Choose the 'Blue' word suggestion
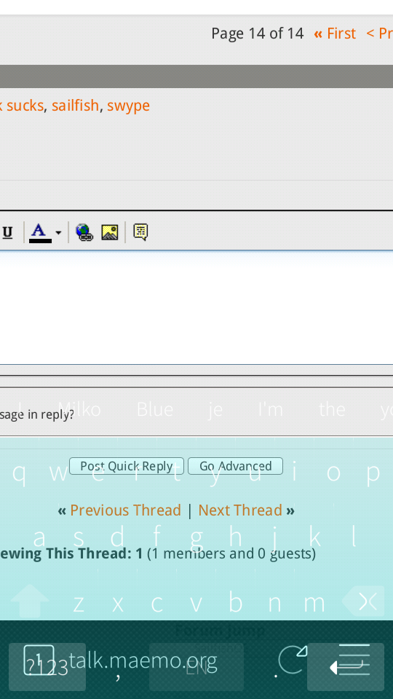The height and width of the screenshot is (699, 393). (154, 409)
